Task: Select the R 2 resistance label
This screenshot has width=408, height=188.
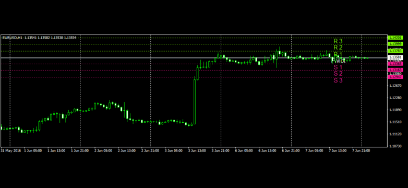Action: tap(338, 48)
